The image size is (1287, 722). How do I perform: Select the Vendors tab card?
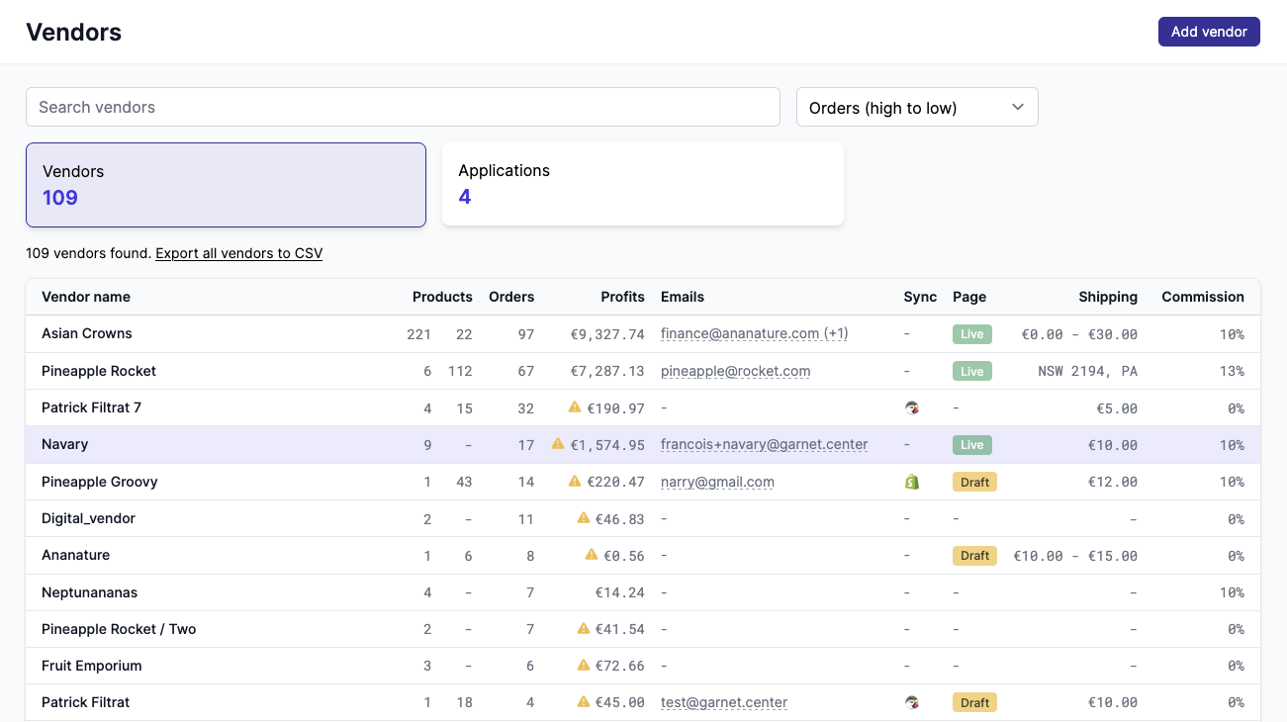(x=226, y=185)
